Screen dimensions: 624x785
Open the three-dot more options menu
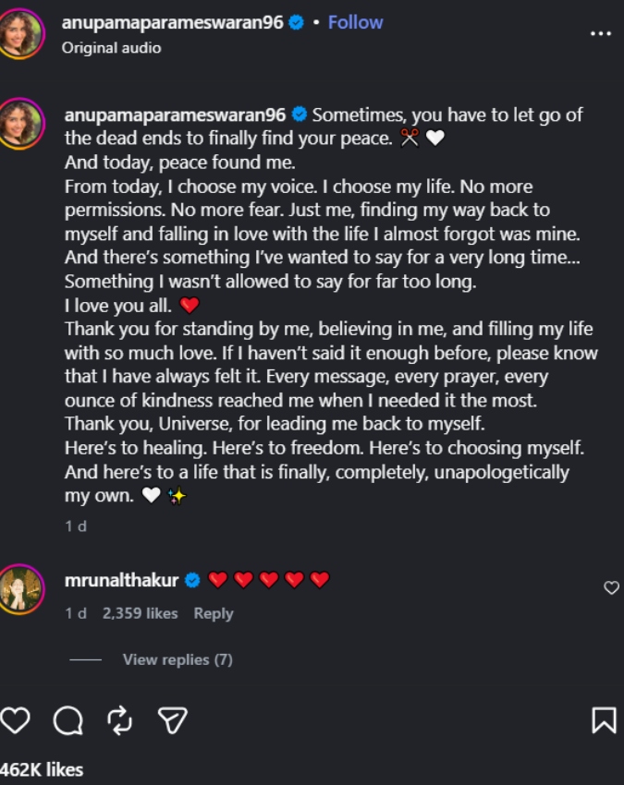[x=601, y=33]
